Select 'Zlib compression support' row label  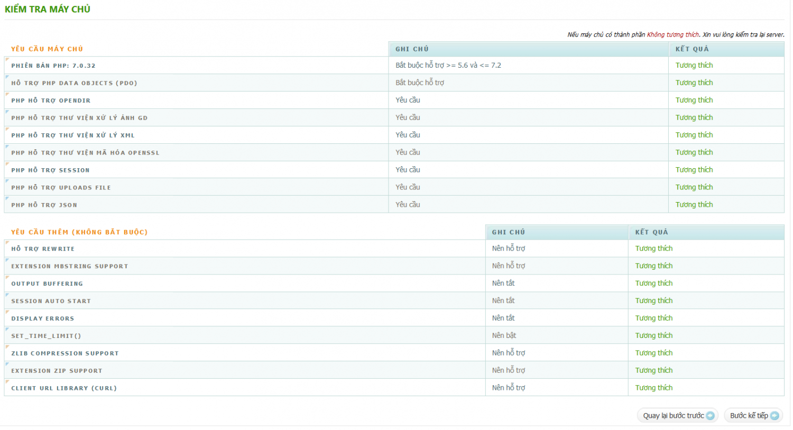(65, 354)
